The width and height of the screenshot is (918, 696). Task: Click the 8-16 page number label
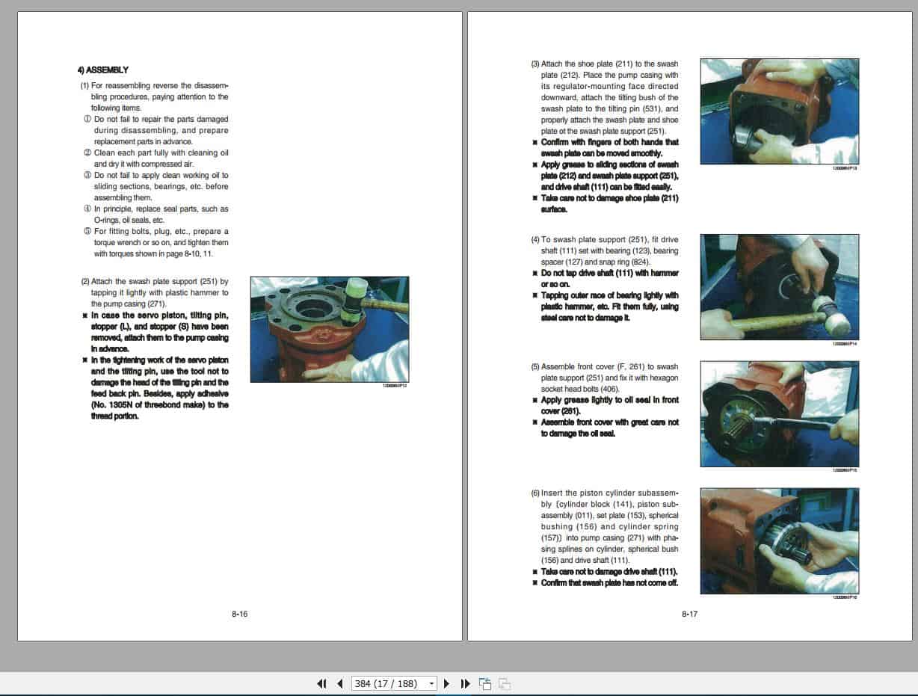point(238,613)
